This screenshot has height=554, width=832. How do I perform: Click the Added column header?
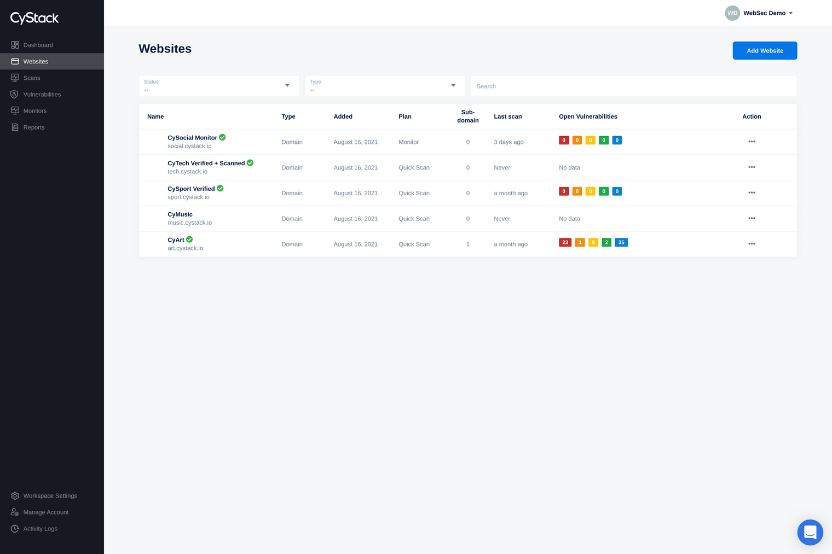pyautogui.click(x=343, y=116)
